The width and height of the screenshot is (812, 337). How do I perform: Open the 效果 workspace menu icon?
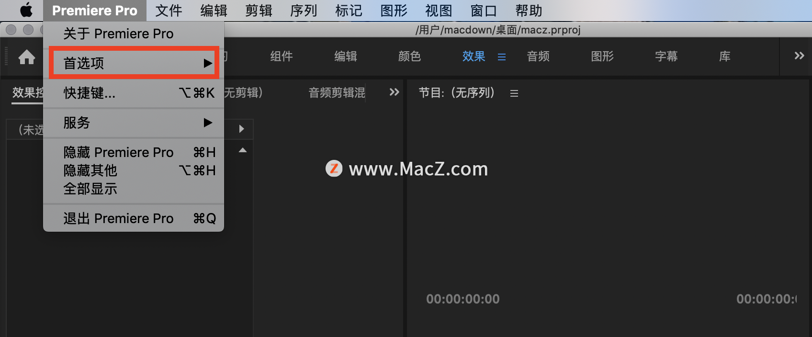tap(502, 57)
